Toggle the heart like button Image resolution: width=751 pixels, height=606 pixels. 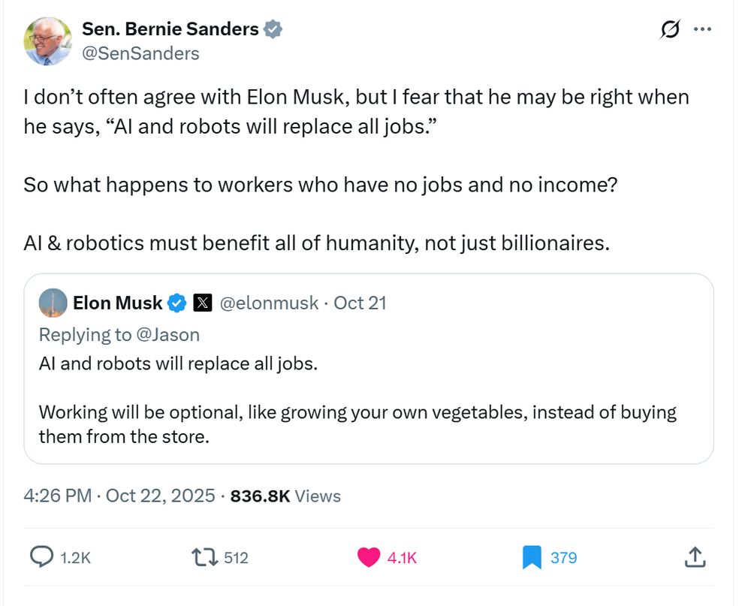tap(369, 556)
